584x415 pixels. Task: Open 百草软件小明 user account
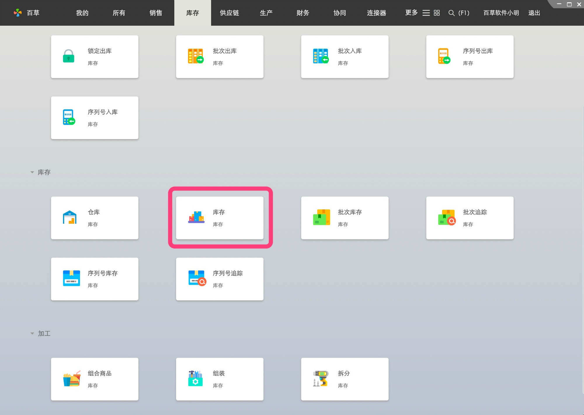pos(501,13)
